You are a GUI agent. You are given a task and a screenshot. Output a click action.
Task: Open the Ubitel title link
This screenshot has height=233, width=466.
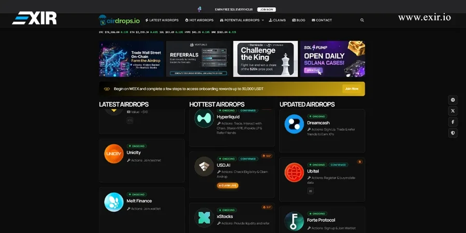point(313,171)
